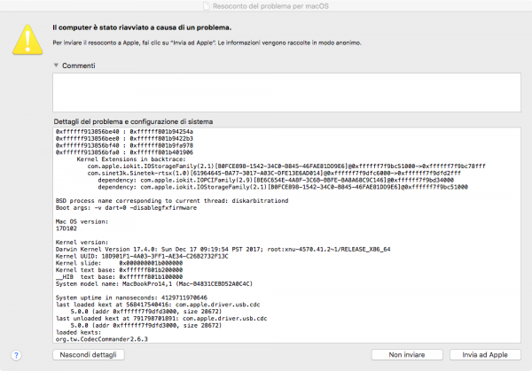Click the 'Commenti' label
The width and height of the screenshot is (532, 371).
coord(78,66)
